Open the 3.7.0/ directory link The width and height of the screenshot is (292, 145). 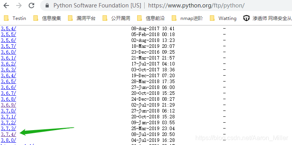click(8, 111)
